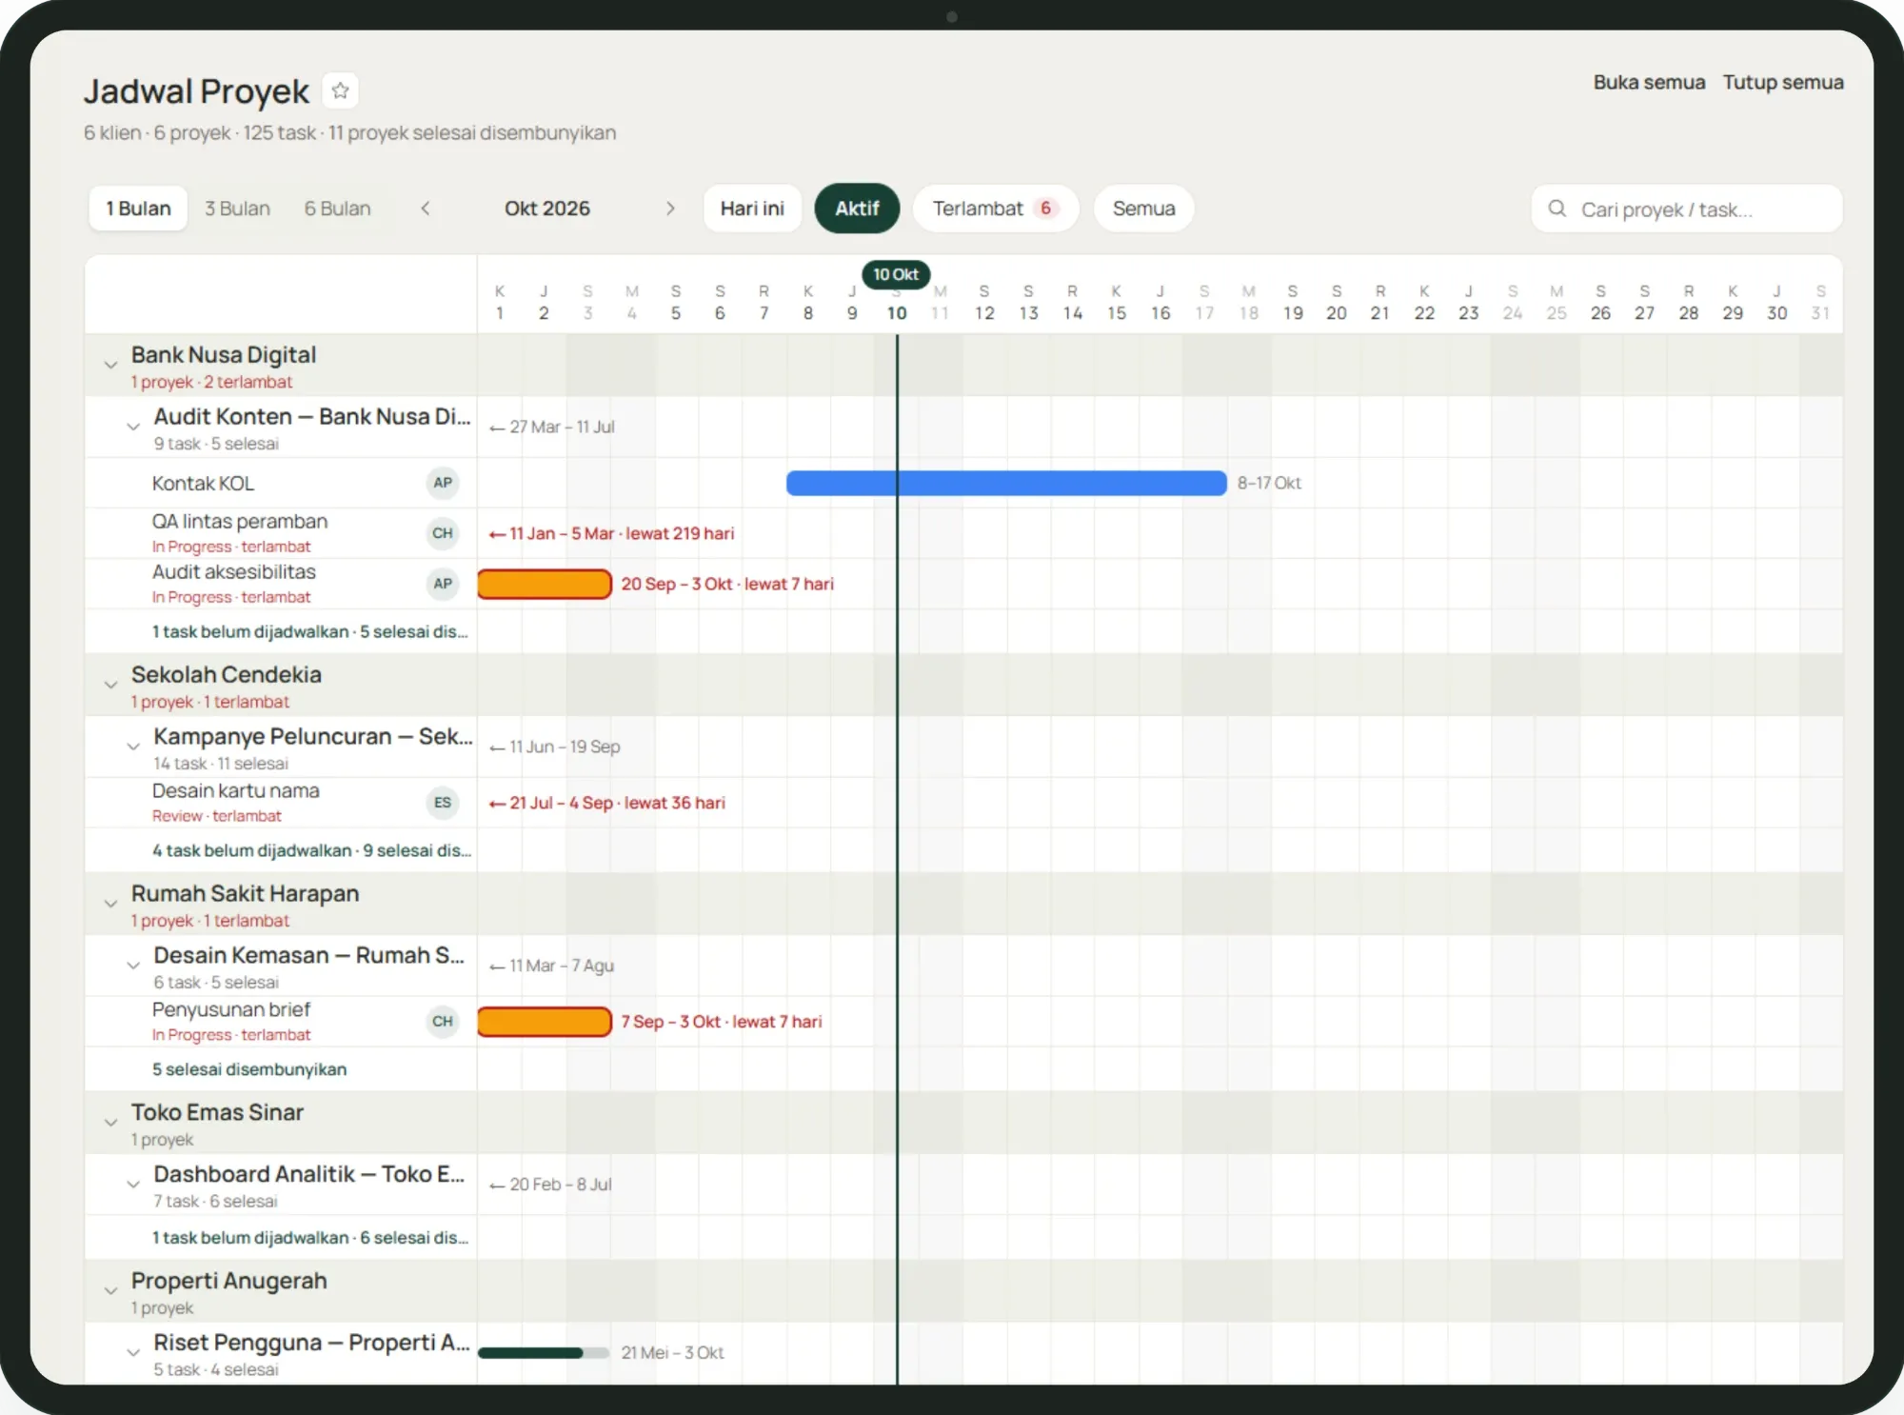Open CH avatar on Penyusunan brief task
1904x1415 pixels.
443,1022
